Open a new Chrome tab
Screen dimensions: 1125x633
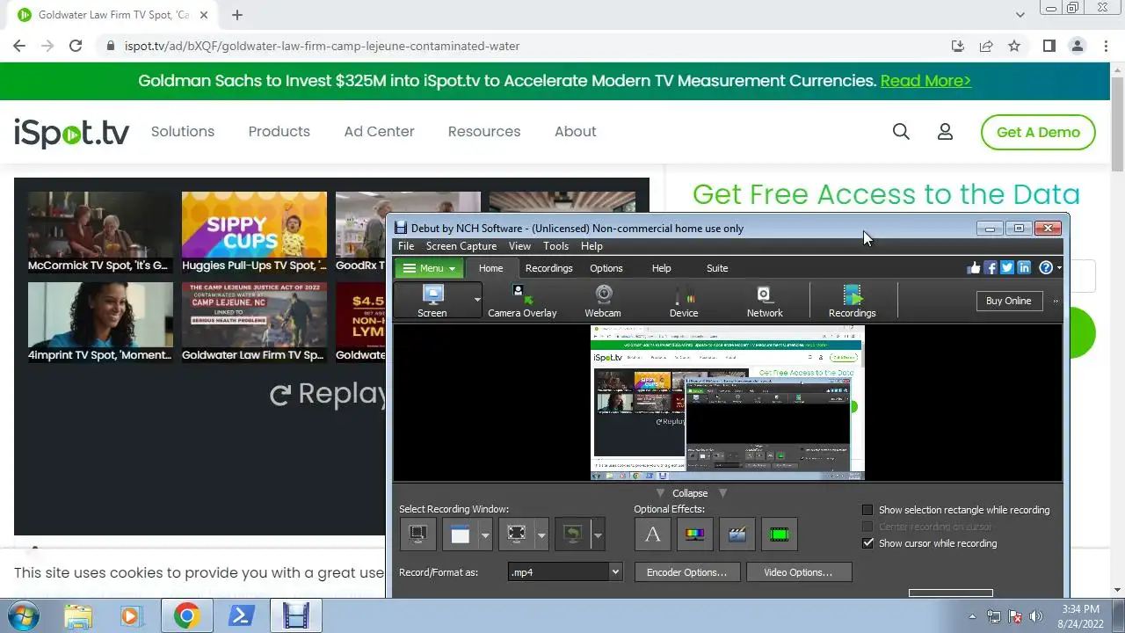tap(237, 15)
